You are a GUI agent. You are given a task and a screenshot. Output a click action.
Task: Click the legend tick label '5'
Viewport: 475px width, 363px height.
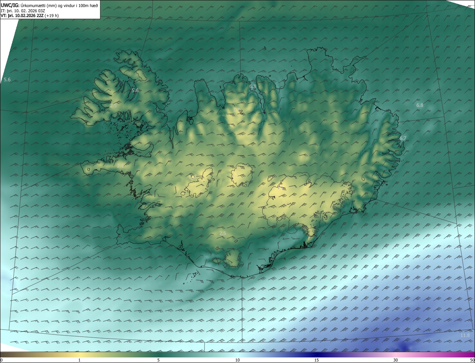[x=158, y=360]
